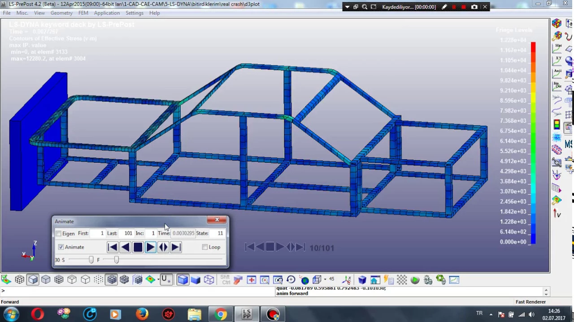Click the viewport overlay stop square
Image resolution: width=574 pixels, height=322 pixels.
point(270,247)
